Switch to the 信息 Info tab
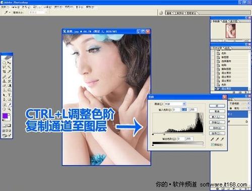 coord(225,21)
